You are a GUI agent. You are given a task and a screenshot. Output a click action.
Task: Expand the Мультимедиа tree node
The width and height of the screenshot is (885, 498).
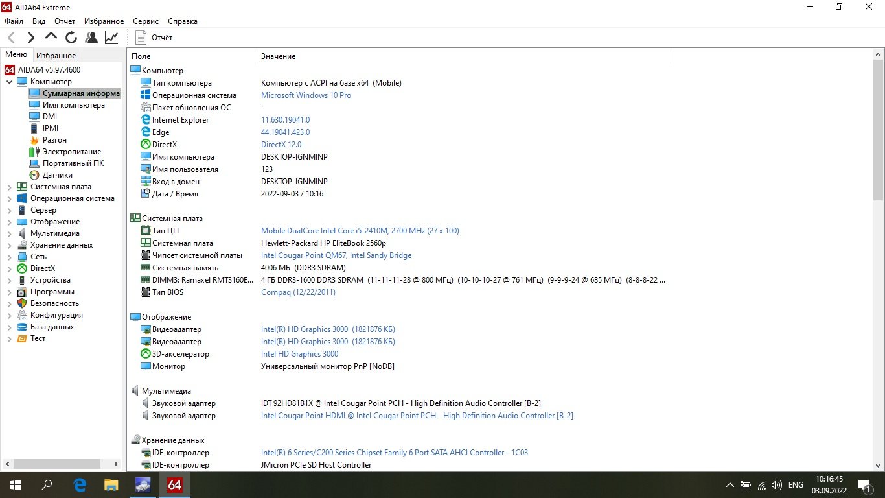[x=9, y=233]
